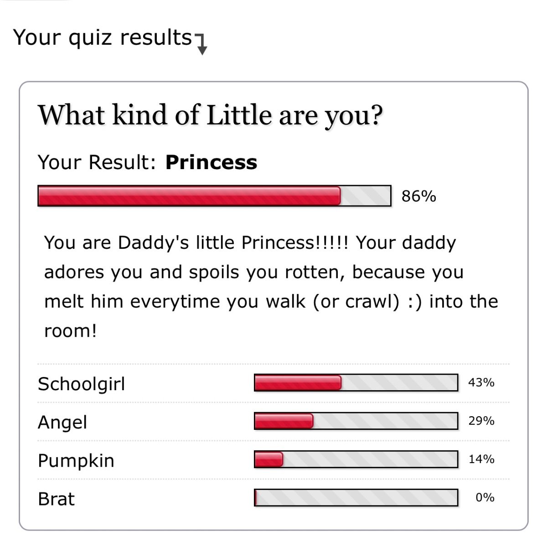Click the 43% percentage value
This screenshot has width=547, height=547.
click(x=481, y=382)
